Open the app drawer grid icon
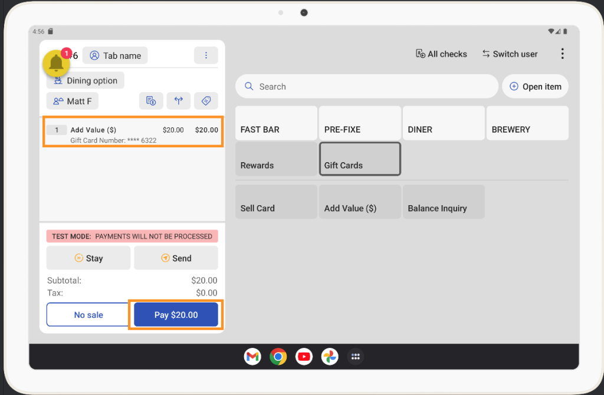The image size is (604, 395). 355,356
